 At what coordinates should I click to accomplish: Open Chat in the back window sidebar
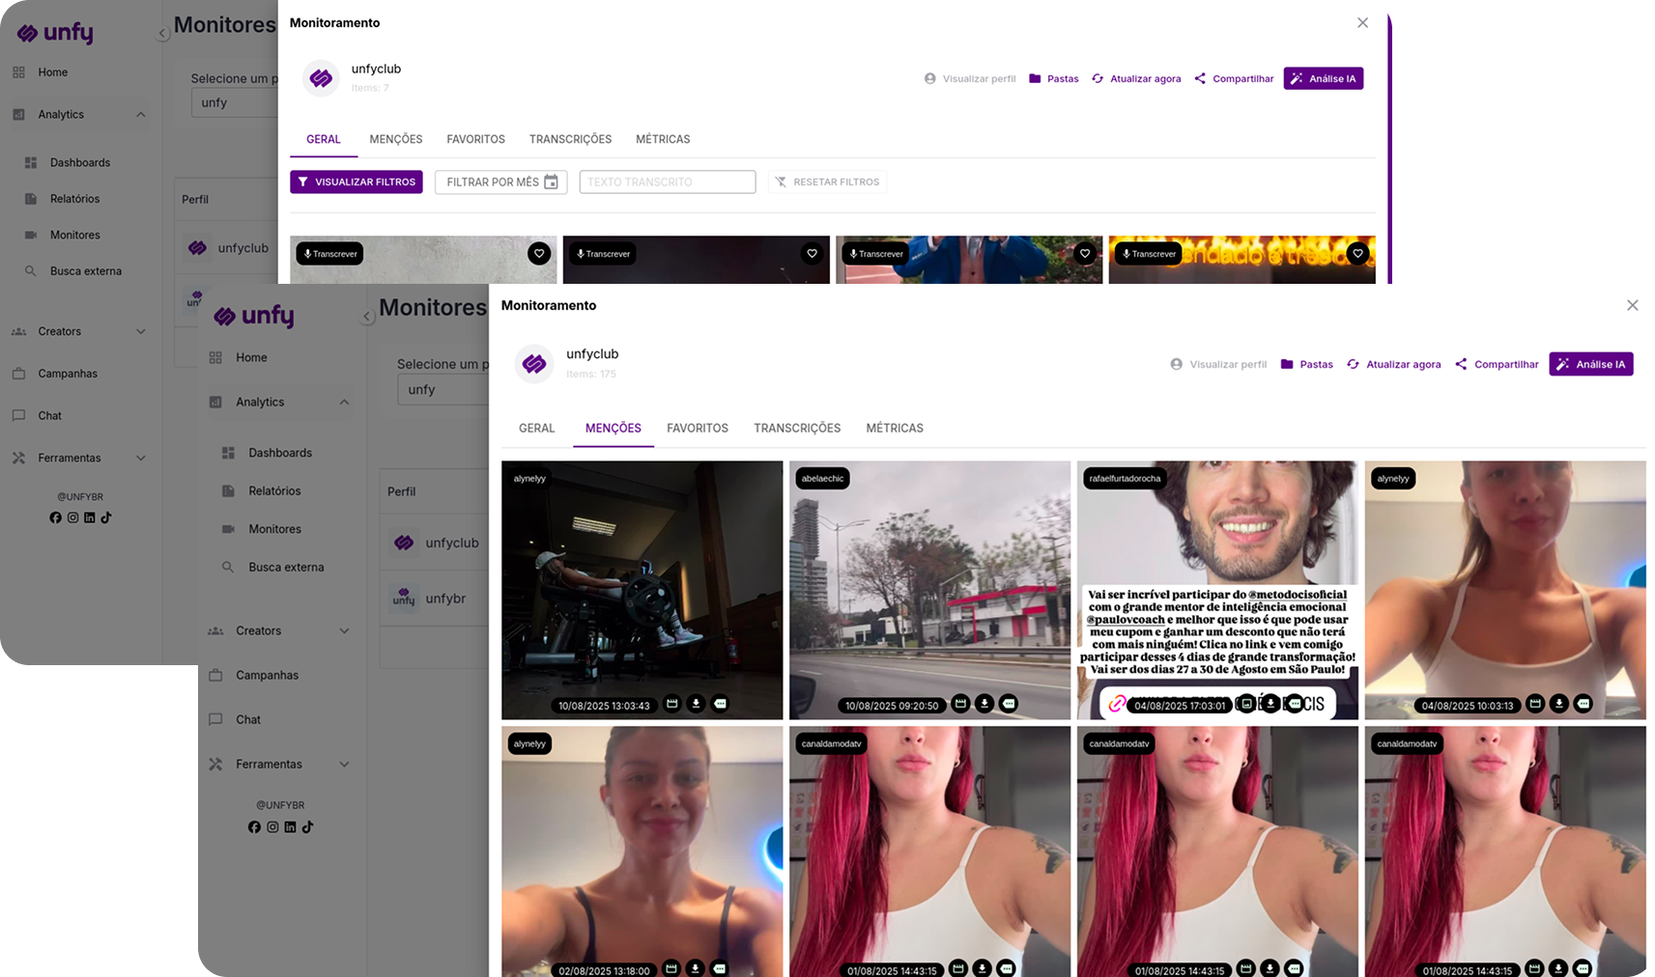coord(49,416)
